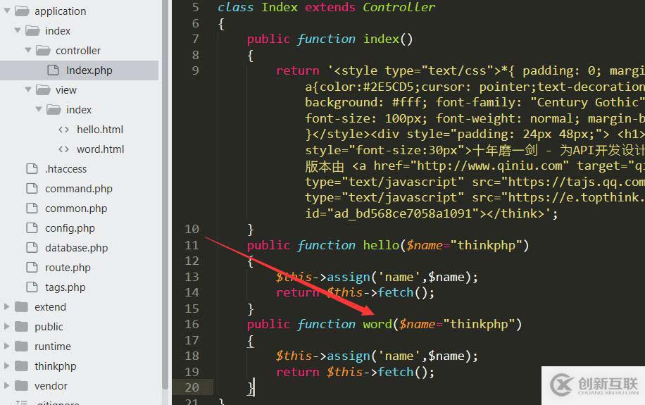Select the application folder label
Image resolution: width=645 pixels, height=405 pixels.
tap(61, 11)
